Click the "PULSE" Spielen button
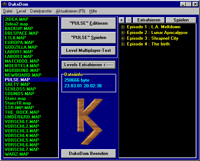 (89, 38)
